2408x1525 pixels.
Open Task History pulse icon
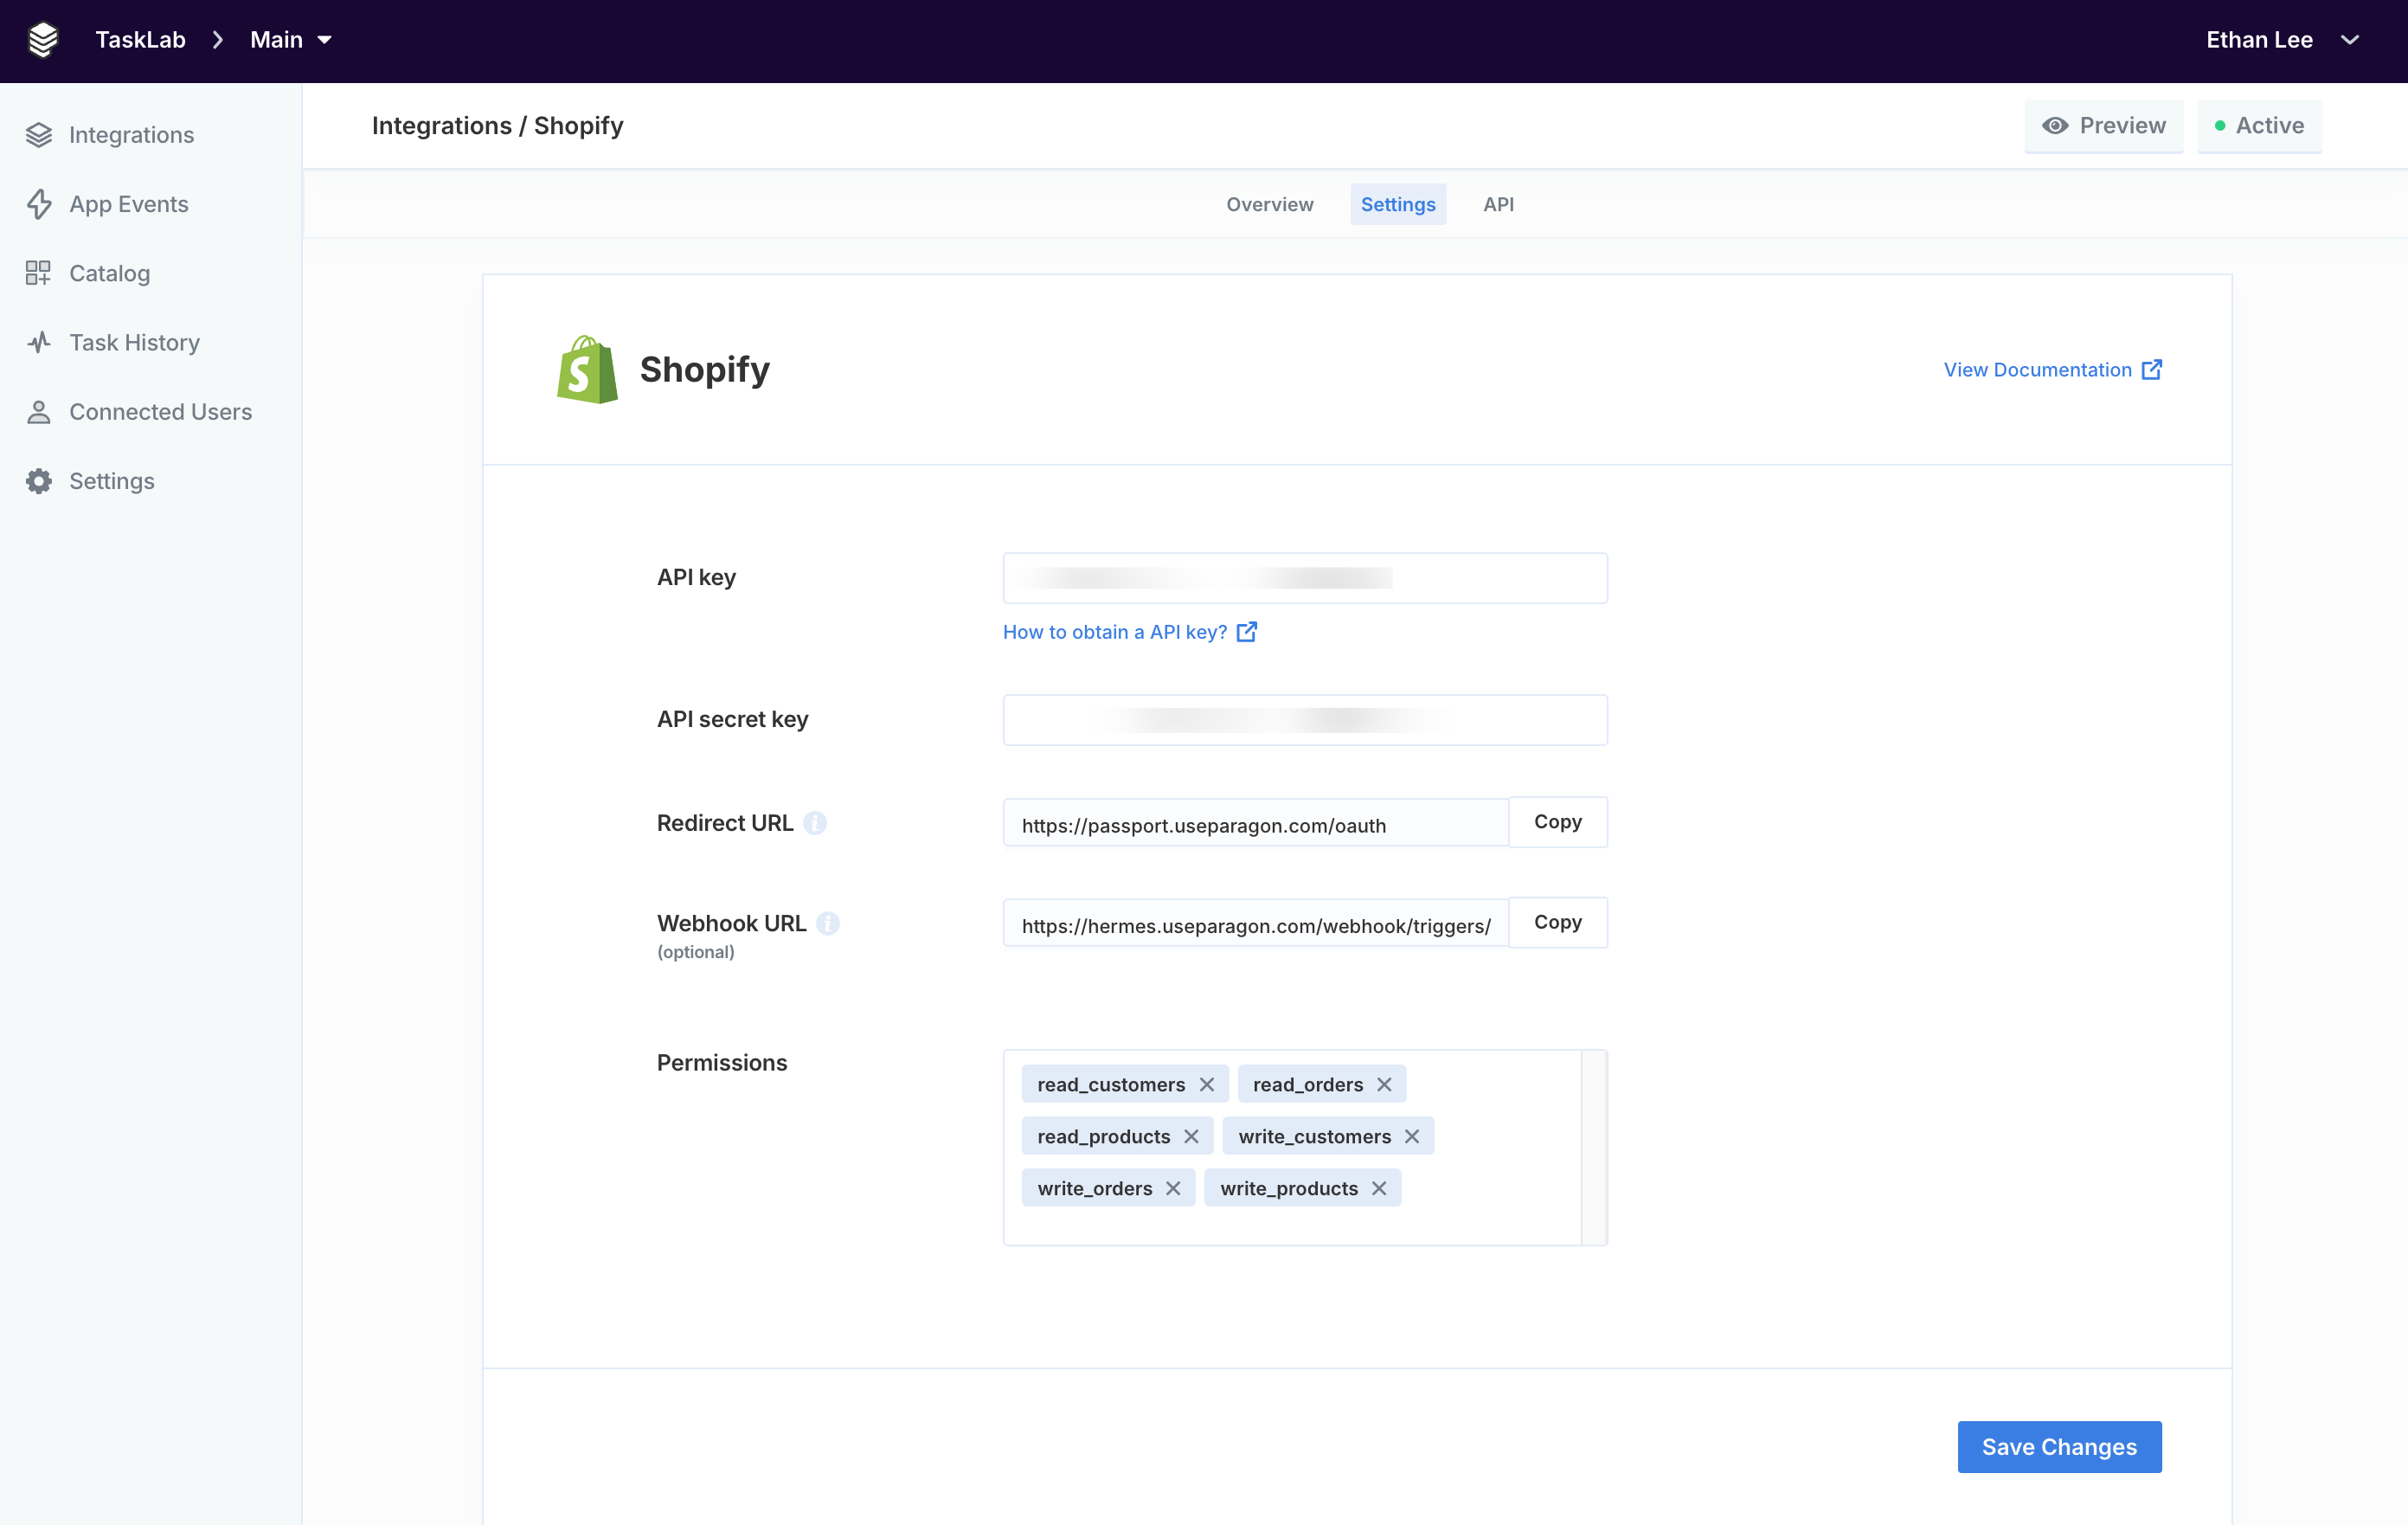(x=39, y=342)
